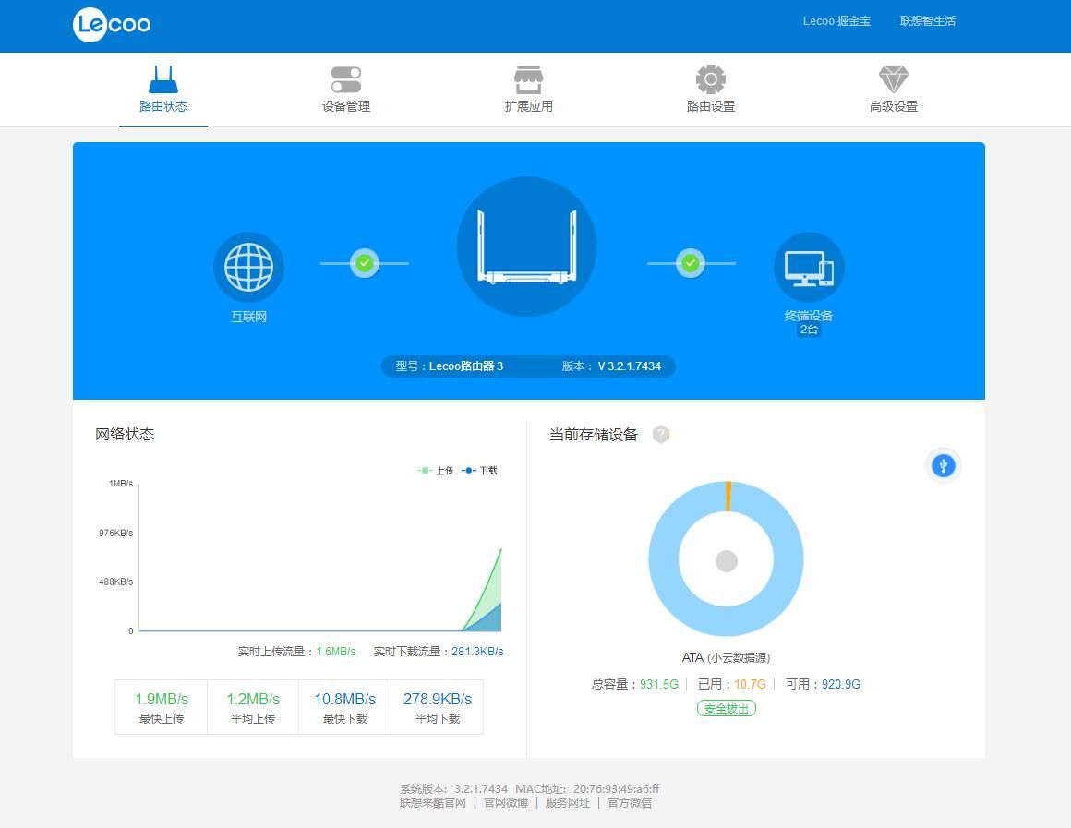The width and height of the screenshot is (1071, 828).
Task: Click the blue USB storage icon
Action: 943,465
